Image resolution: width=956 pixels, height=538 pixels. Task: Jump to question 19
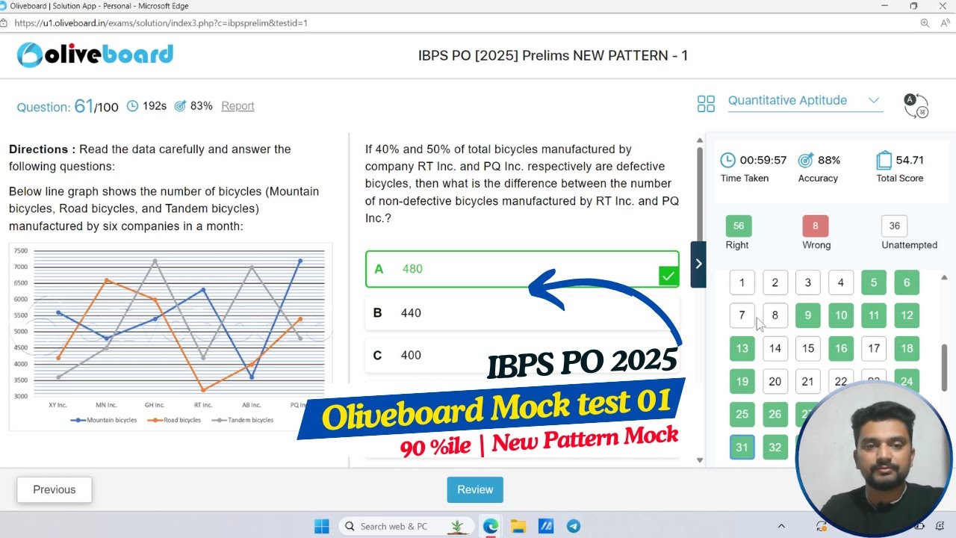pos(742,381)
